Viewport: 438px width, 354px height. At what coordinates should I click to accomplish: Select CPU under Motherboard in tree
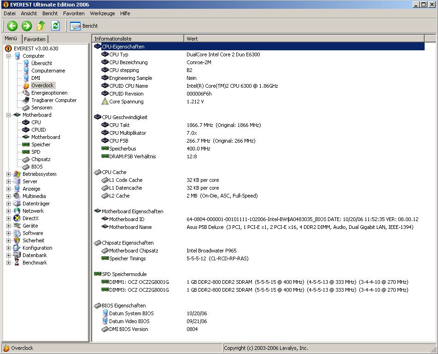(36, 122)
